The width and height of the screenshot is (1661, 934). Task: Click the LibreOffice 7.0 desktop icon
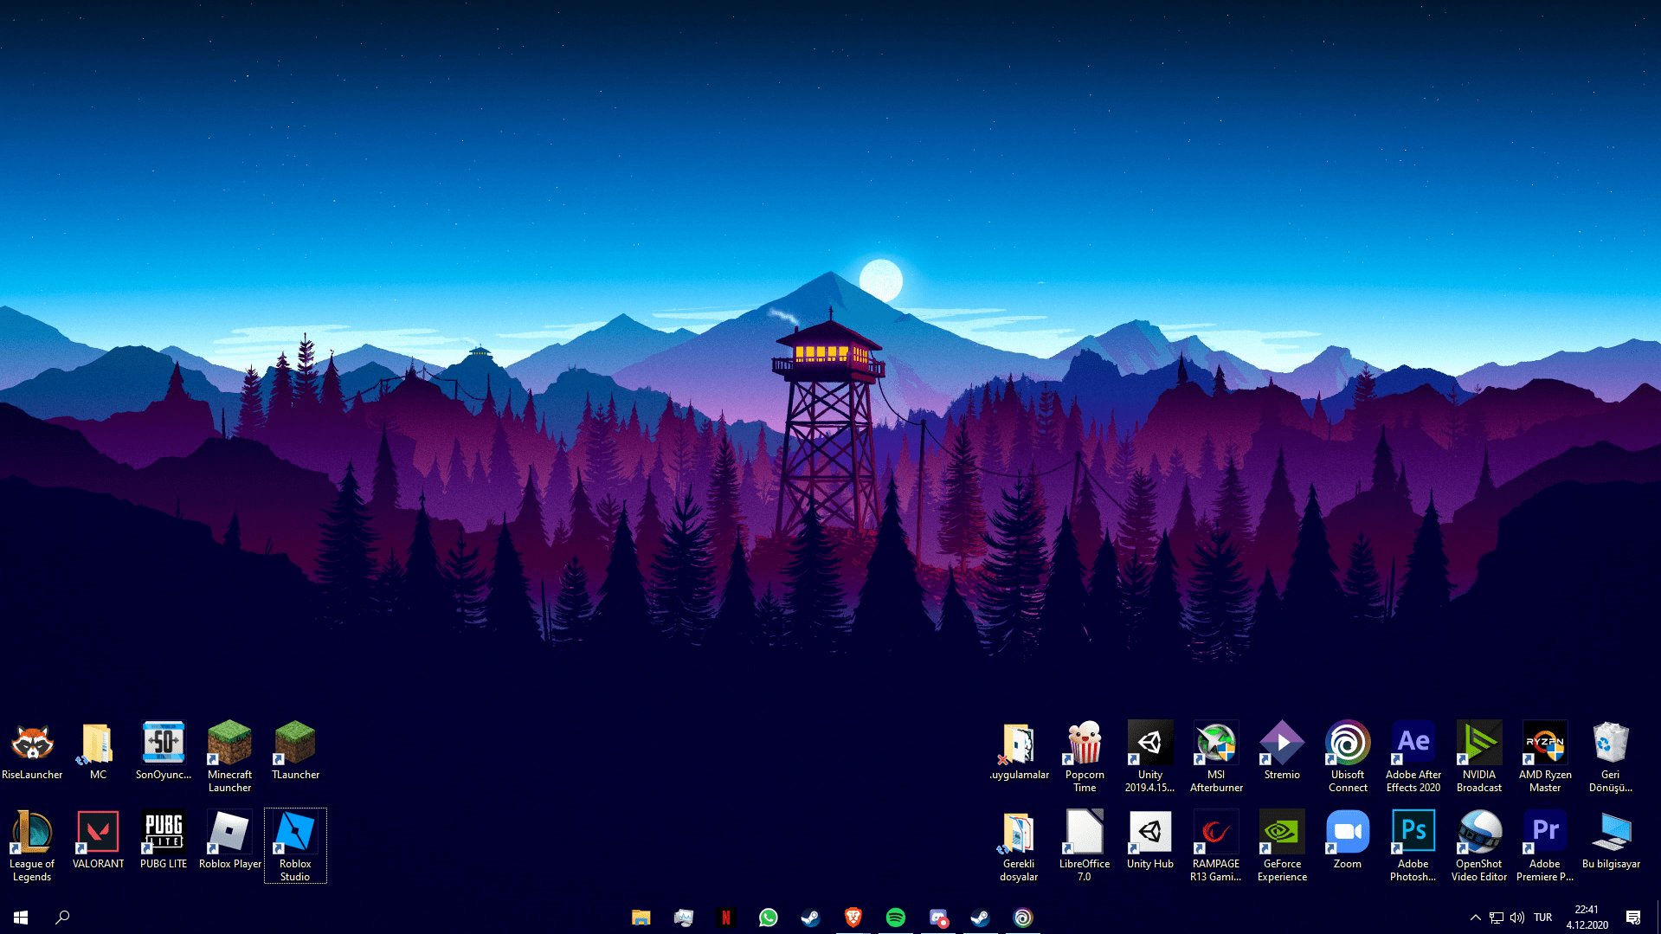1085,846
